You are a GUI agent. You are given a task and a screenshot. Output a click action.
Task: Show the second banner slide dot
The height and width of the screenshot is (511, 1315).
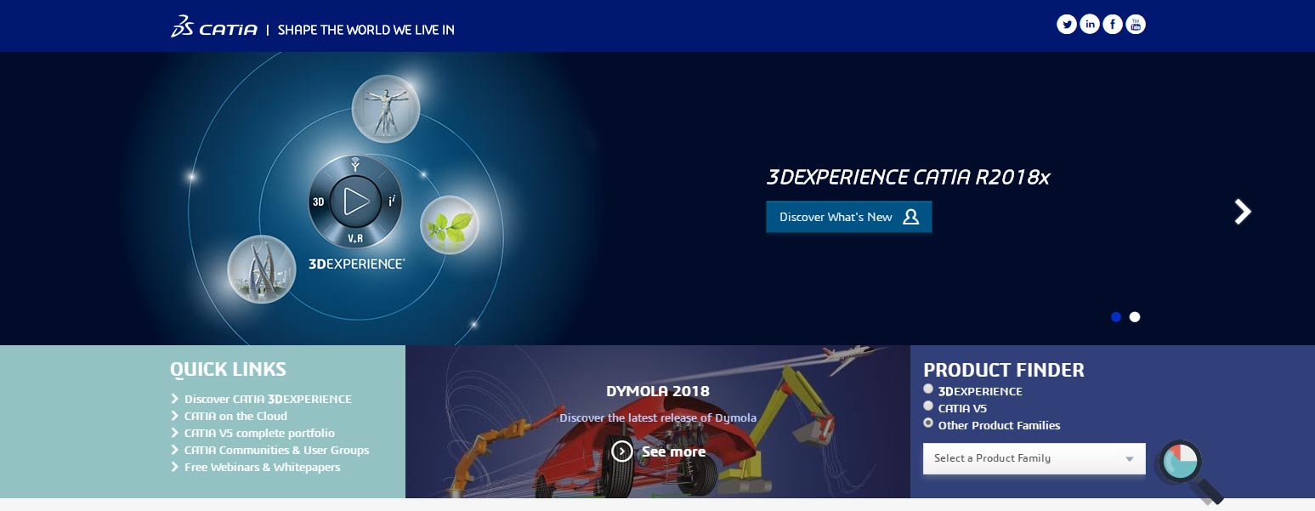pyautogui.click(x=1135, y=317)
